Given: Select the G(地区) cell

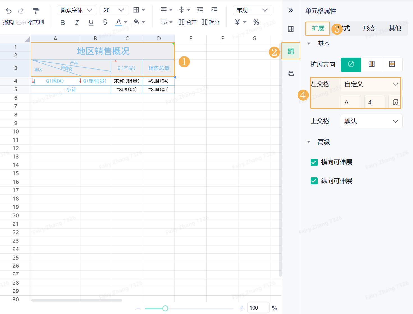Looking at the screenshot, I should pyautogui.click(x=55, y=81).
